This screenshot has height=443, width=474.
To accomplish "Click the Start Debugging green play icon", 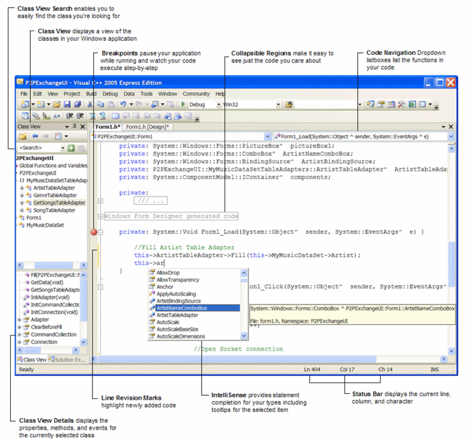I will tap(183, 105).
